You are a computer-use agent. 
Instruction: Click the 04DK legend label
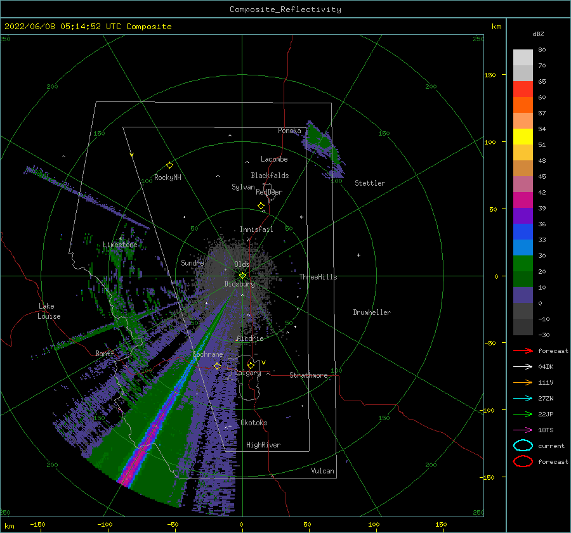tap(546, 367)
